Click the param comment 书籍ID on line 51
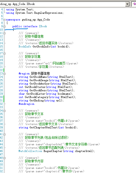The width and height of the screenshot is (136, 173). [x=62, y=168]
